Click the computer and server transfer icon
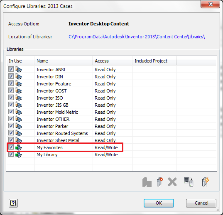The image size is (223, 215). (189, 182)
